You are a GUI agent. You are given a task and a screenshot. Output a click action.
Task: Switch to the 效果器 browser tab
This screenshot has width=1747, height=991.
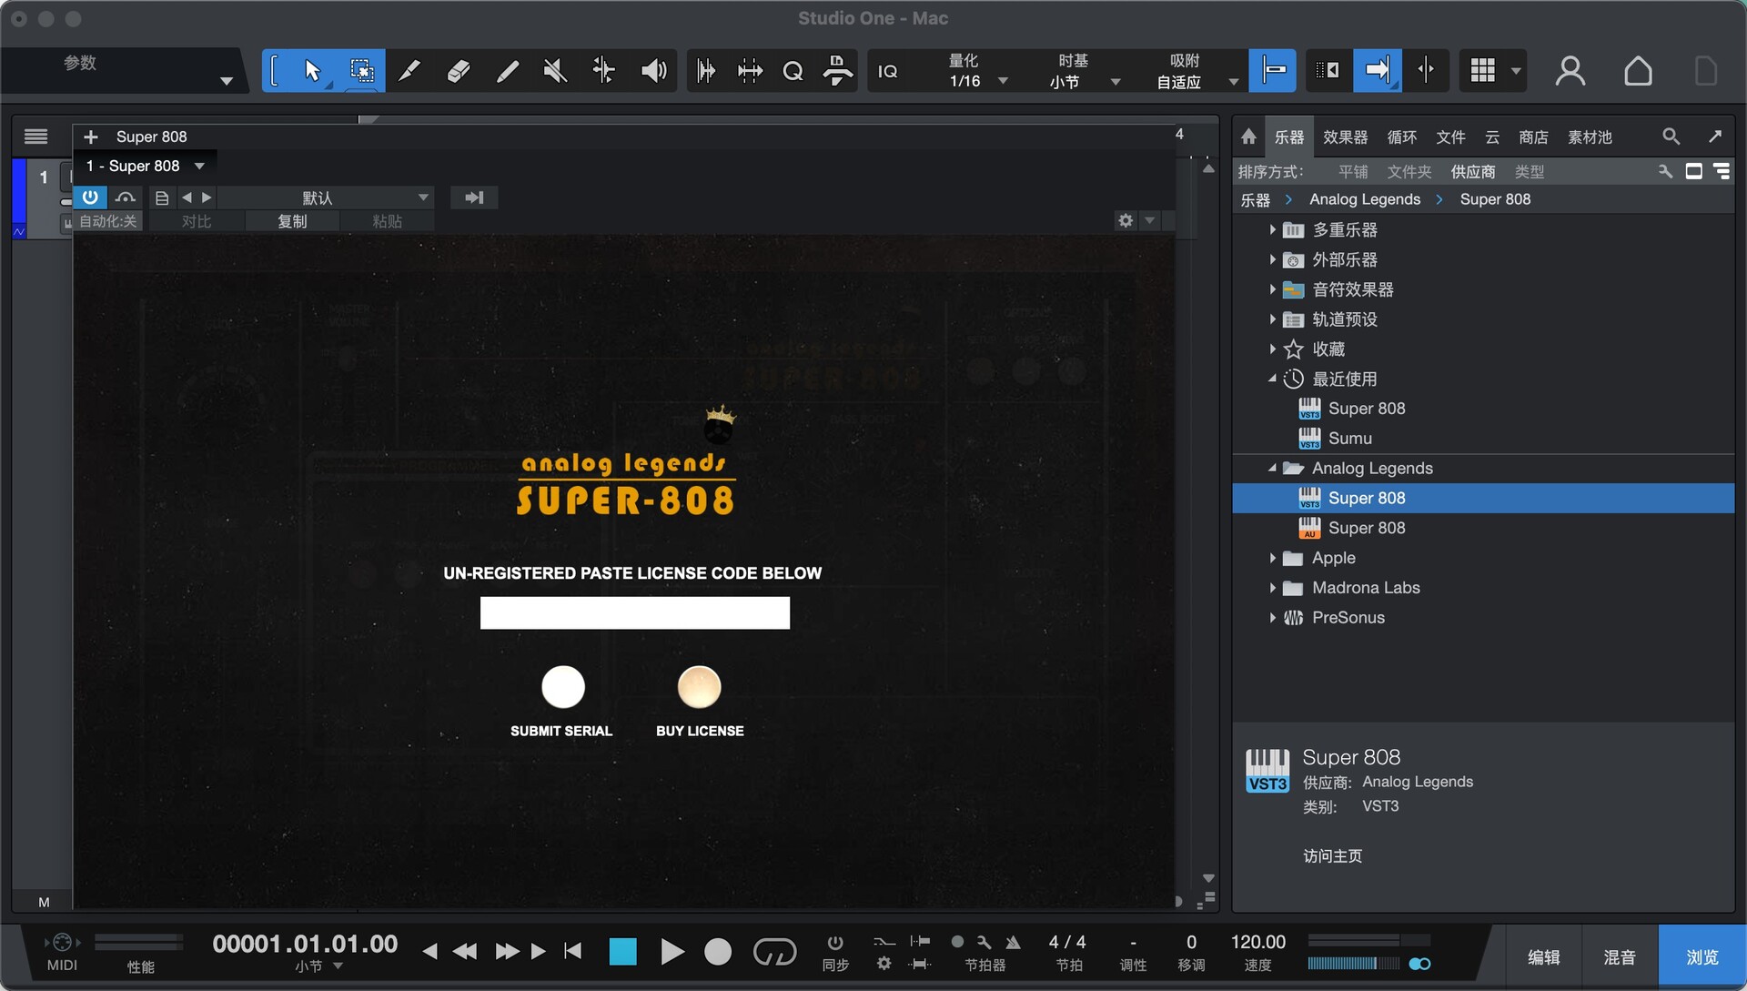coord(1345,137)
